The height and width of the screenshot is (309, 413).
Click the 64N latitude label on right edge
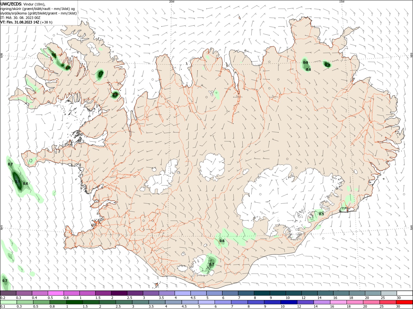pos(411,227)
